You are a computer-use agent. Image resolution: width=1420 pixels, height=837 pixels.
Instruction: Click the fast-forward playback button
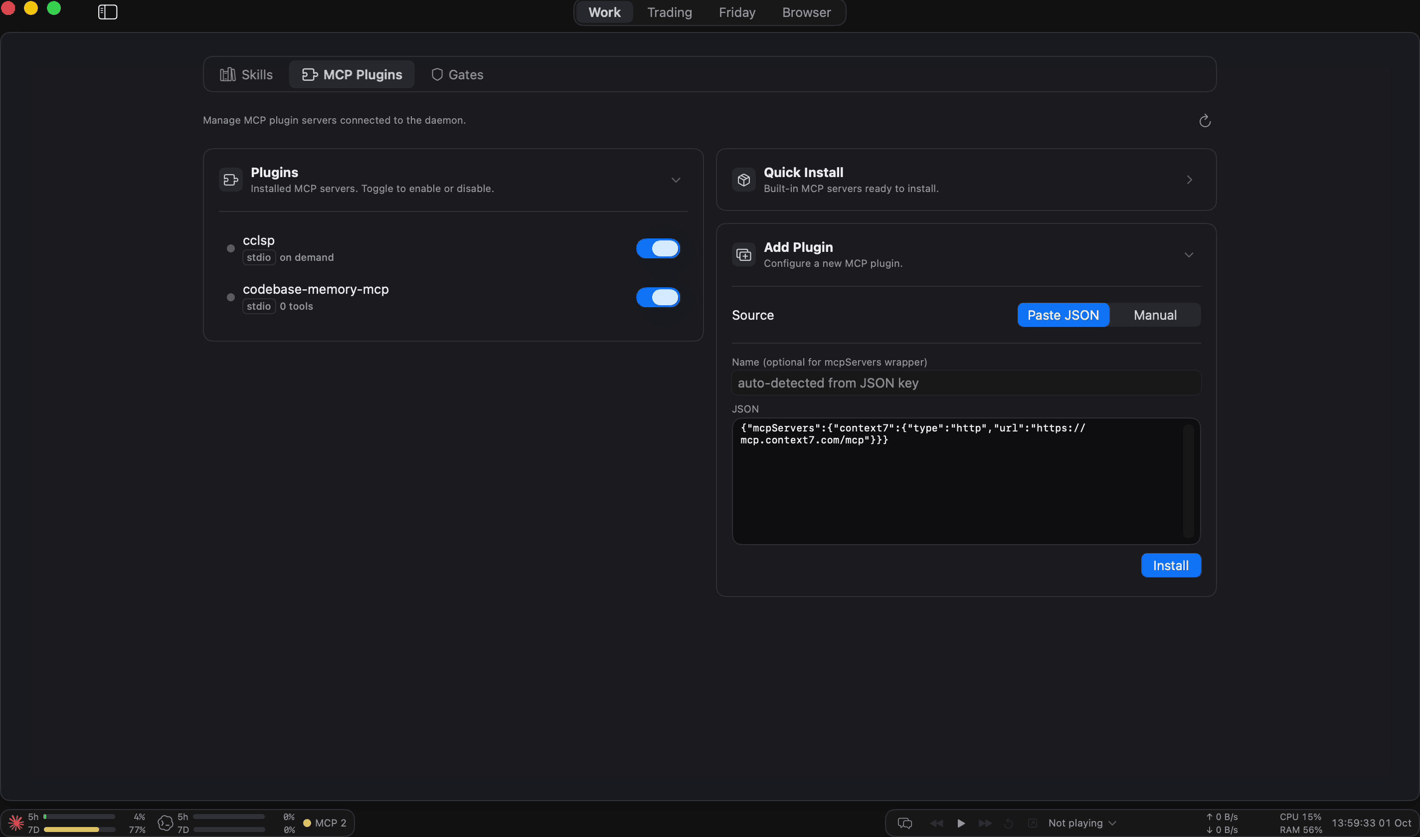pyautogui.click(x=985, y=823)
